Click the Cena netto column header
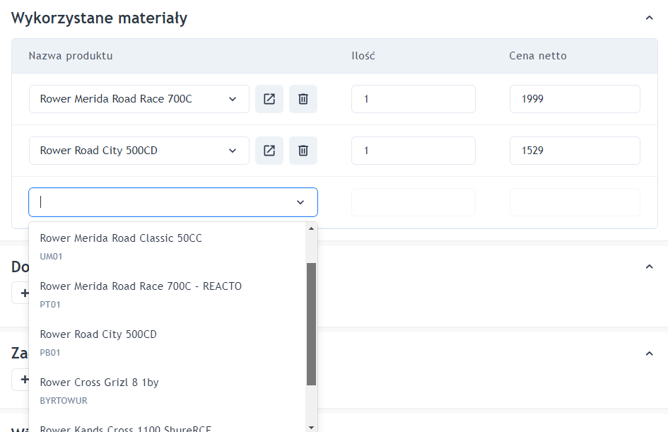Screen dimensions: 668x432 point(538,56)
